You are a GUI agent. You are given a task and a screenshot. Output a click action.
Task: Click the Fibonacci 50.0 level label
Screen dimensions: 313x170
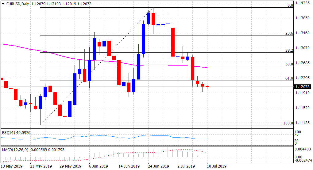point(289,64)
